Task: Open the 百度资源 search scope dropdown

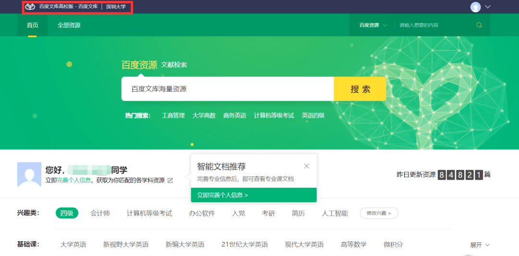Action: point(373,25)
